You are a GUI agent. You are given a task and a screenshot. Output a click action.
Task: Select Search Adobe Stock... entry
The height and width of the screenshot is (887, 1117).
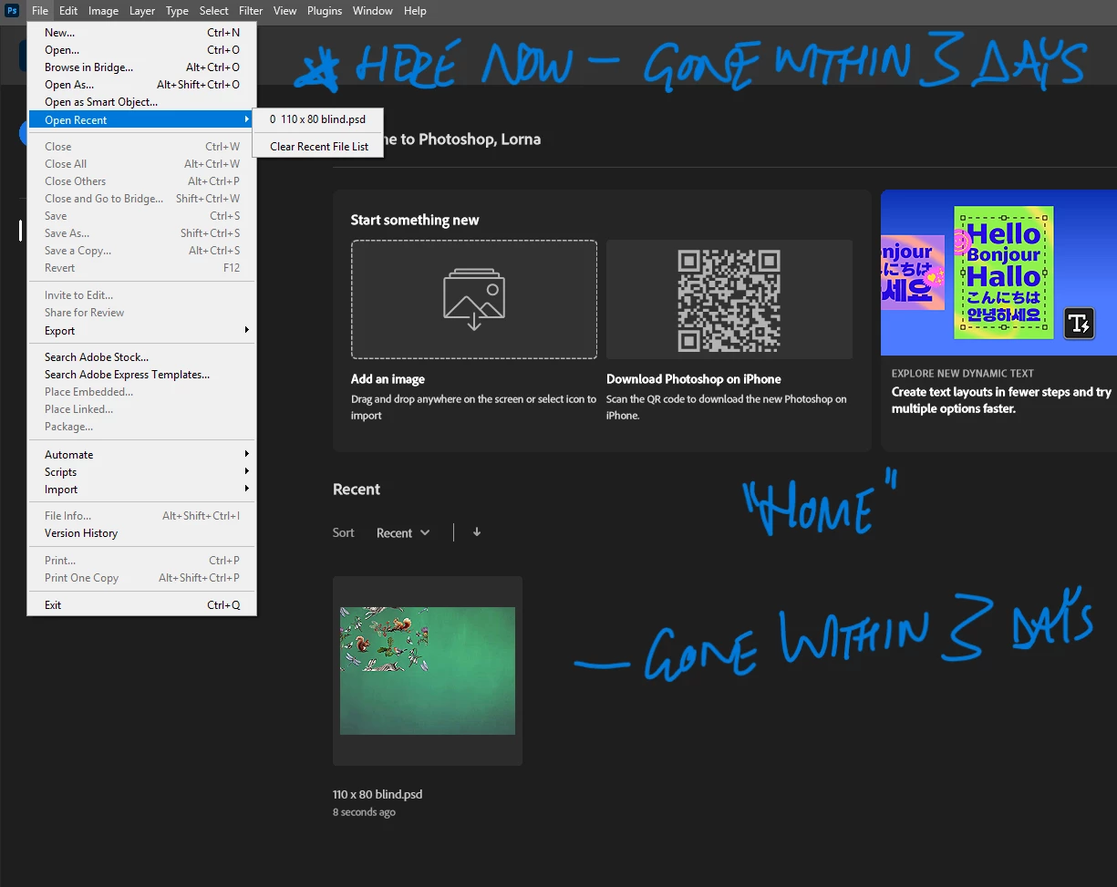click(142, 357)
